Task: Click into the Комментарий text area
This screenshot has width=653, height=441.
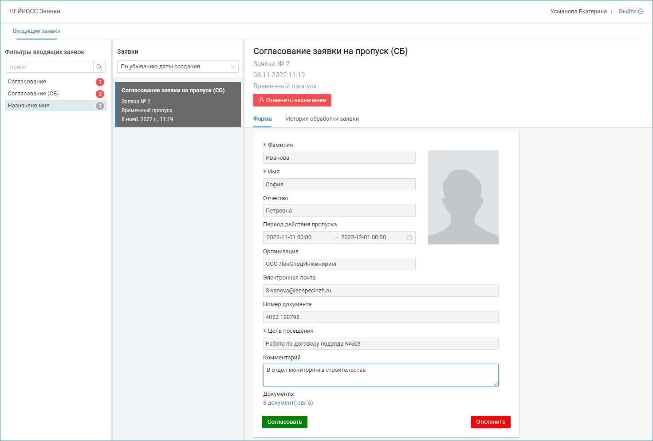Action: point(380,375)
